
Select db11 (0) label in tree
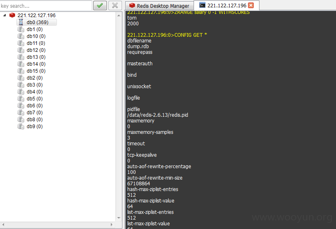36,43
